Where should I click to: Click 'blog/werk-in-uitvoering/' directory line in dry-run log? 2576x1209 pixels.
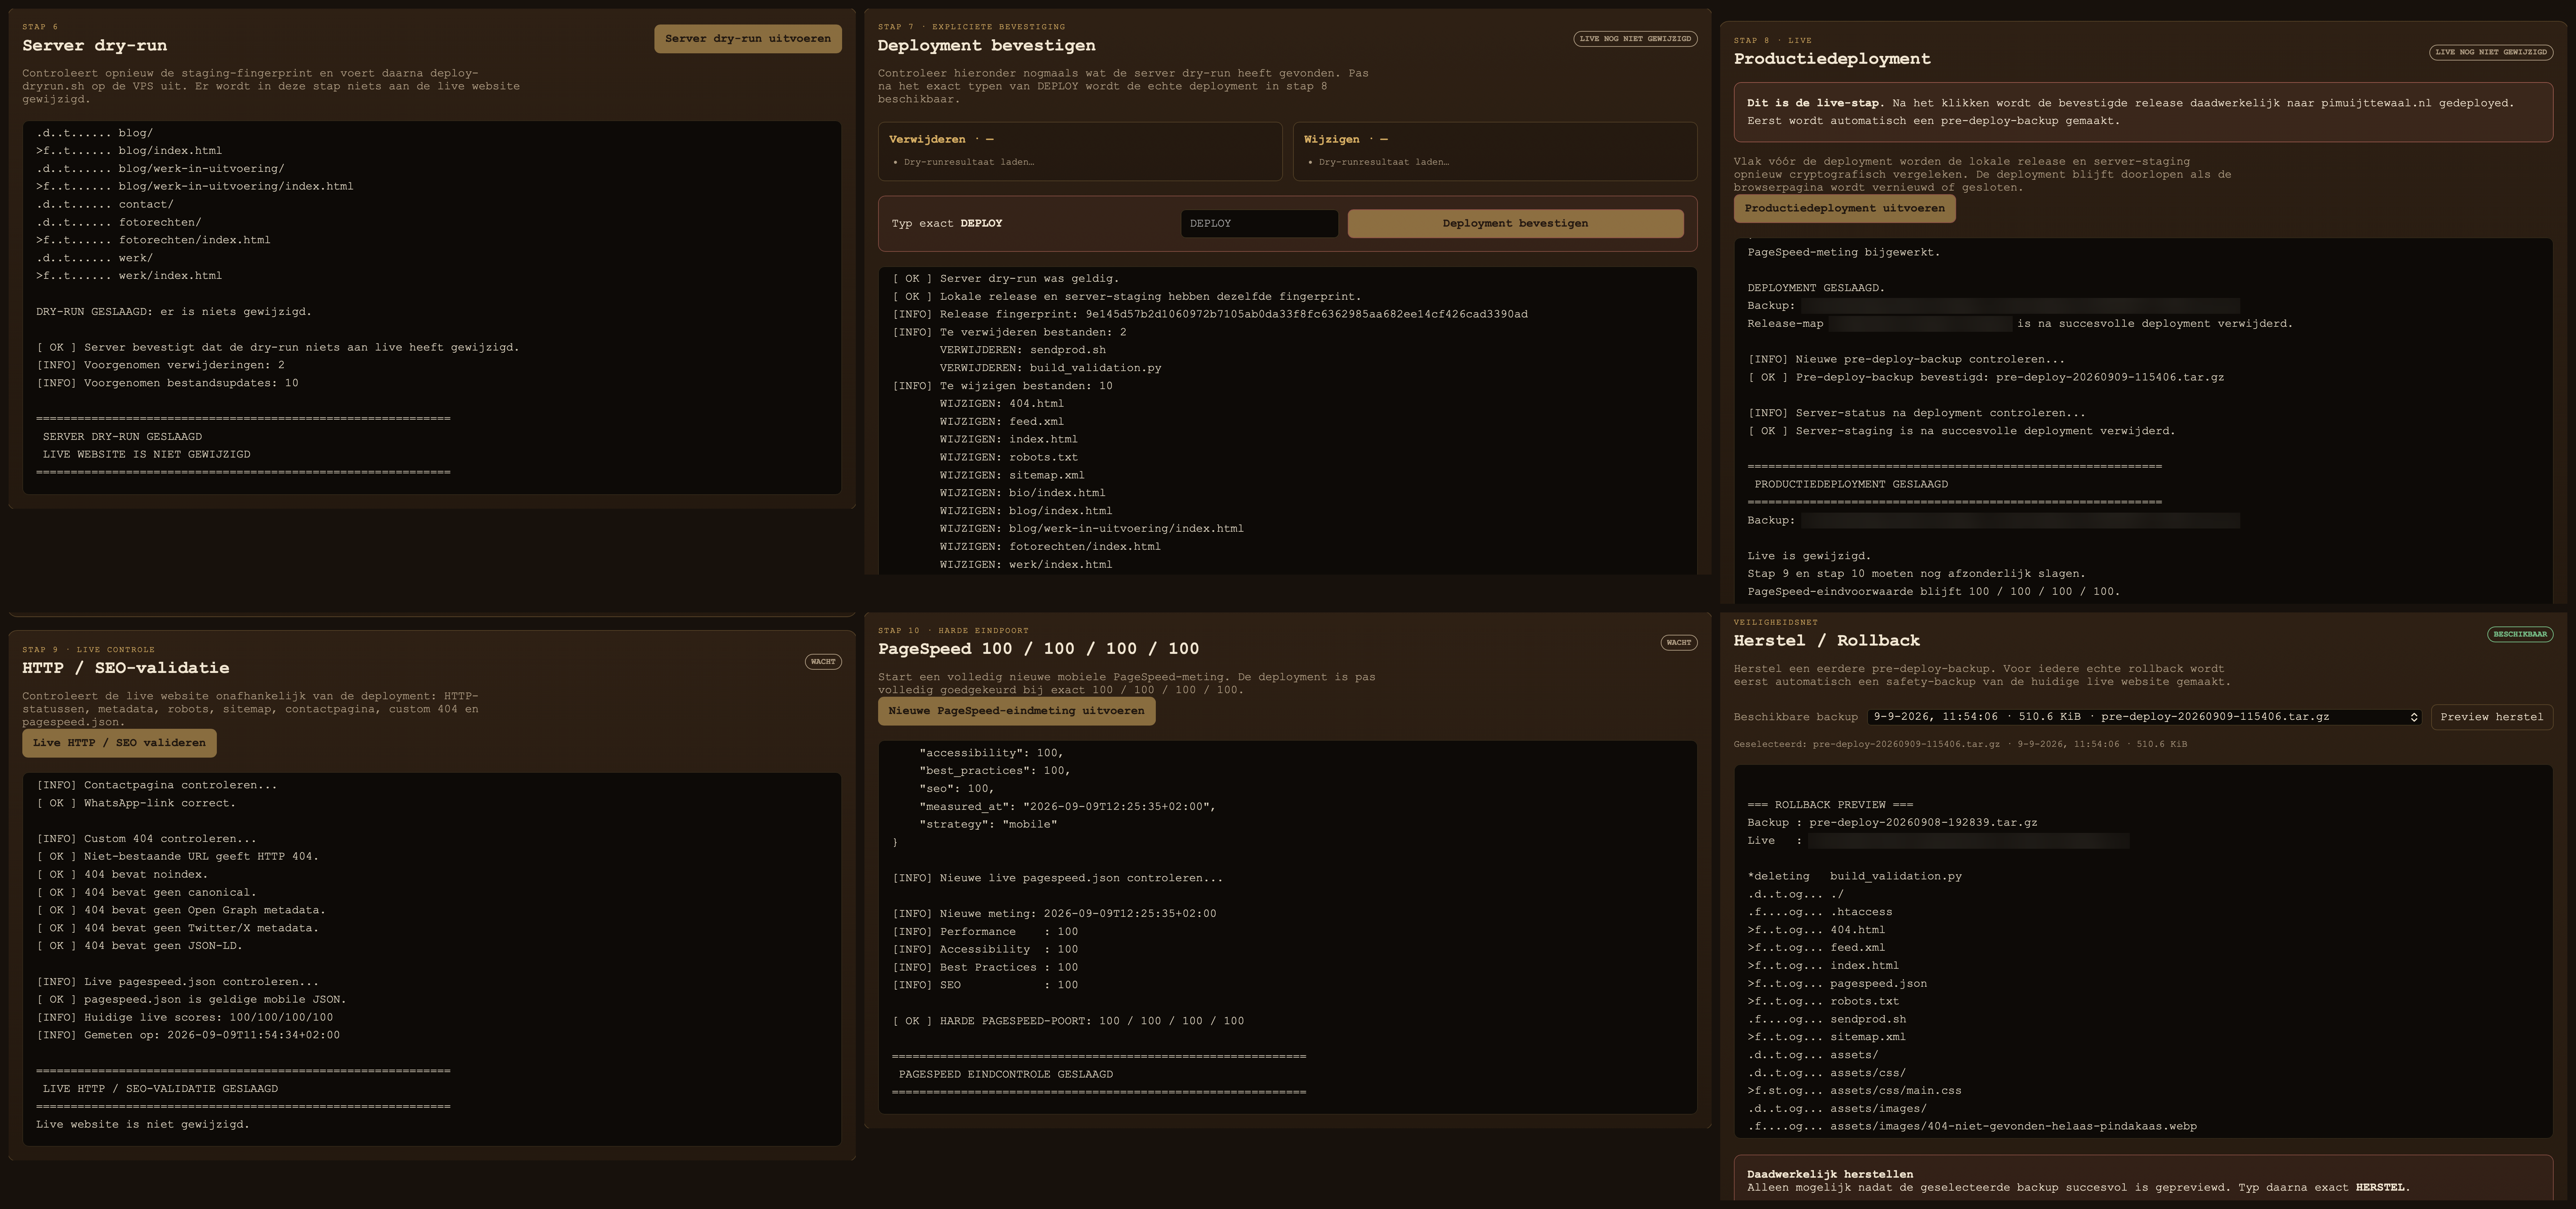160,169
